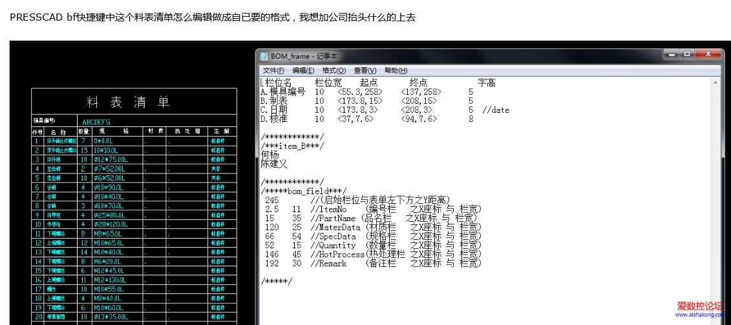731x325 pixels.
Task: Click the '//Quantity' line in Notepad
Action: (x=373, y=246)
